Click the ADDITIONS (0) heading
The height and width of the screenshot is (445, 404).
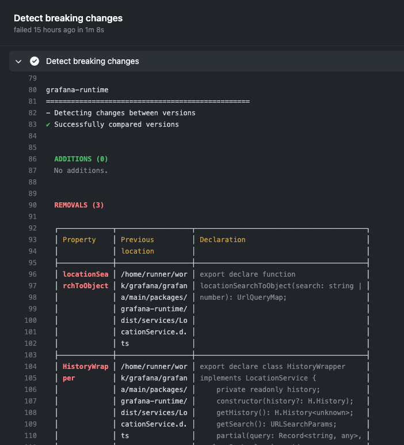[81, 159]
